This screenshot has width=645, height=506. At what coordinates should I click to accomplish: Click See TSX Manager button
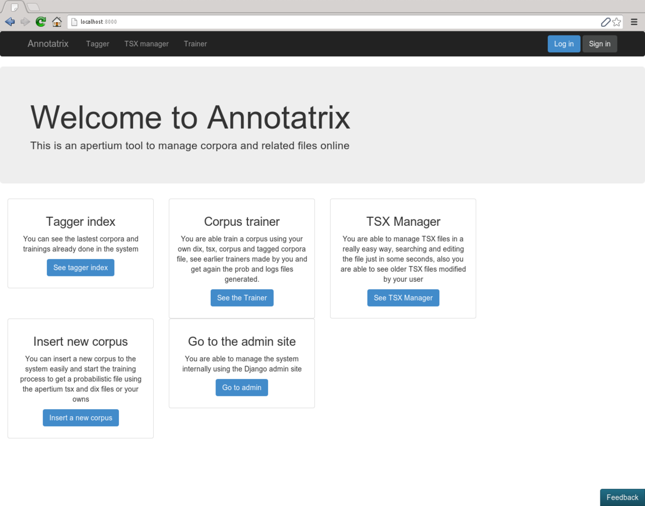[x=403, y=298]
